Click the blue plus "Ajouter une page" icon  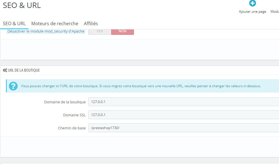click(252, 3)
